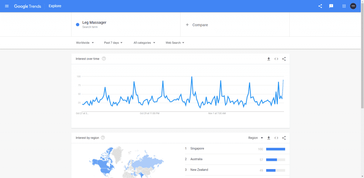The height and width of the screenshot is (178, 364).
Task: Edit the Leg Massager search term
Action: 94,23
